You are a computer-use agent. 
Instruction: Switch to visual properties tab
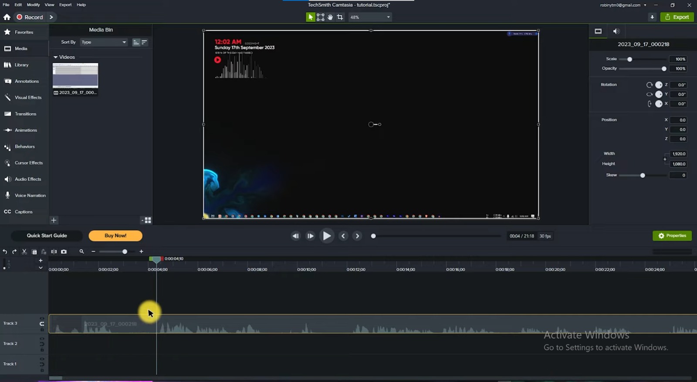598,31
